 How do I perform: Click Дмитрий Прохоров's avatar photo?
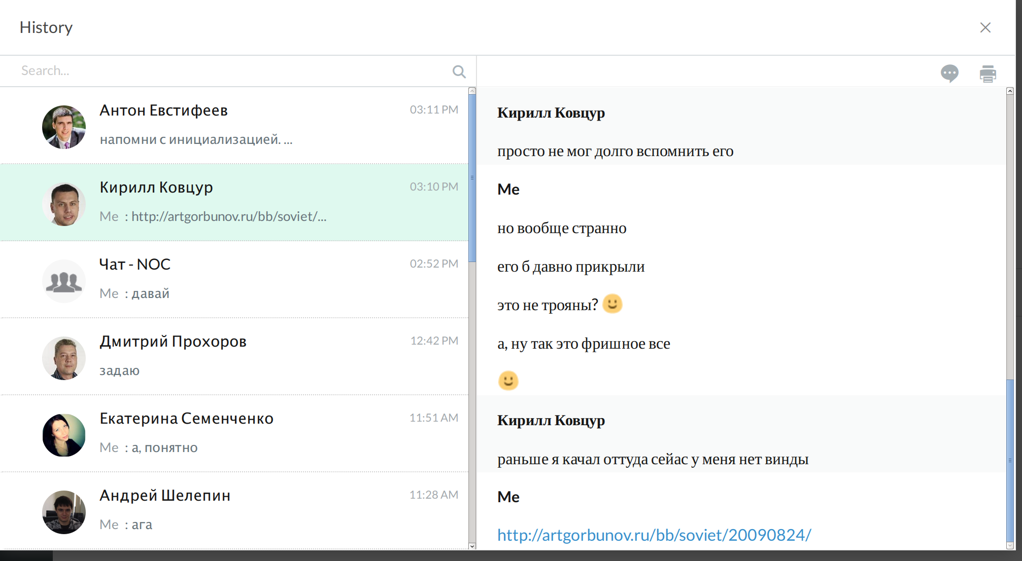point(64,358)
